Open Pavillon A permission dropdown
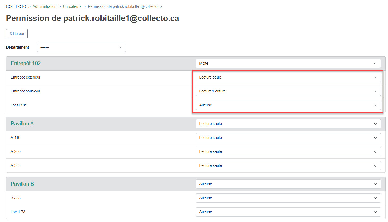This screenshot has width=388, height=222. (288, 124)
